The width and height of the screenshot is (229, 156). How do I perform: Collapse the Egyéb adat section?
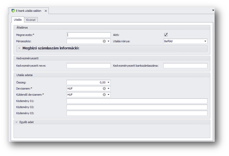coord(16,122)
